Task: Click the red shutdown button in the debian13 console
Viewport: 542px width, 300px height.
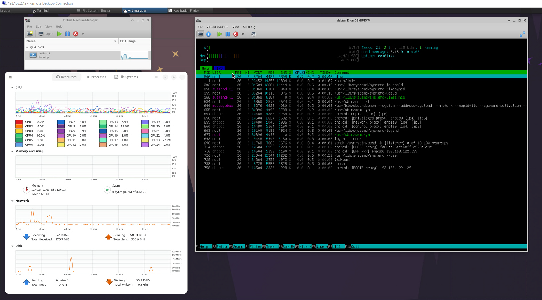Action: pyautogui.click(x=235, y=34)
